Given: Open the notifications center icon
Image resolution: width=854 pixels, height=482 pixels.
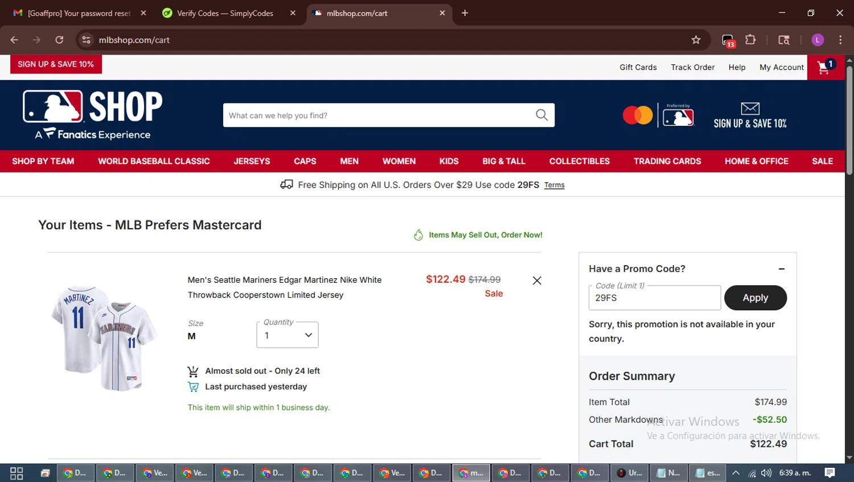Looking at the screenshot, I should point(830,473).
